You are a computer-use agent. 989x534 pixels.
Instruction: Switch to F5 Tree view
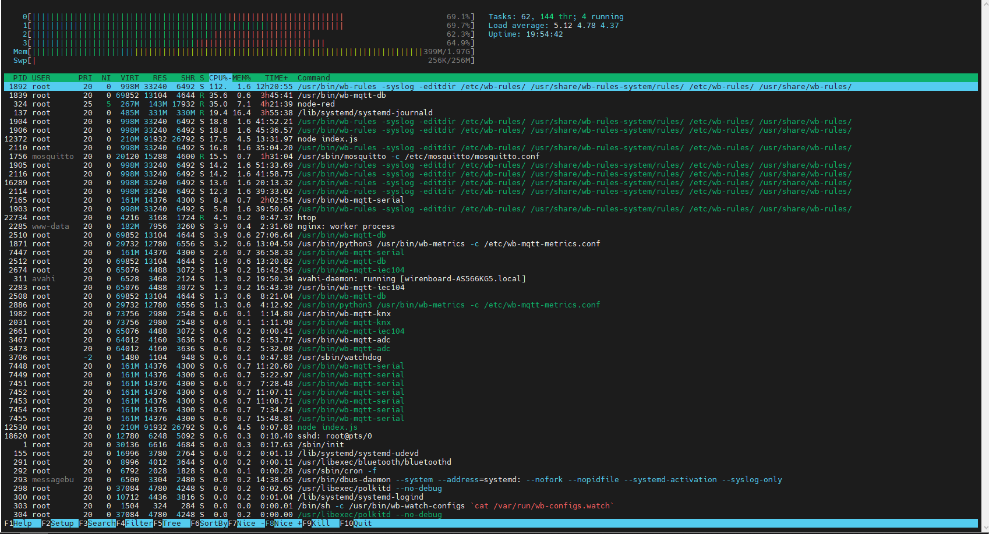click(172, 523)
